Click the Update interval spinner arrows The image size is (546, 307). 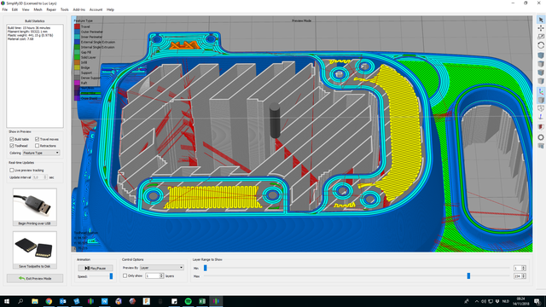tap(45, 177)
